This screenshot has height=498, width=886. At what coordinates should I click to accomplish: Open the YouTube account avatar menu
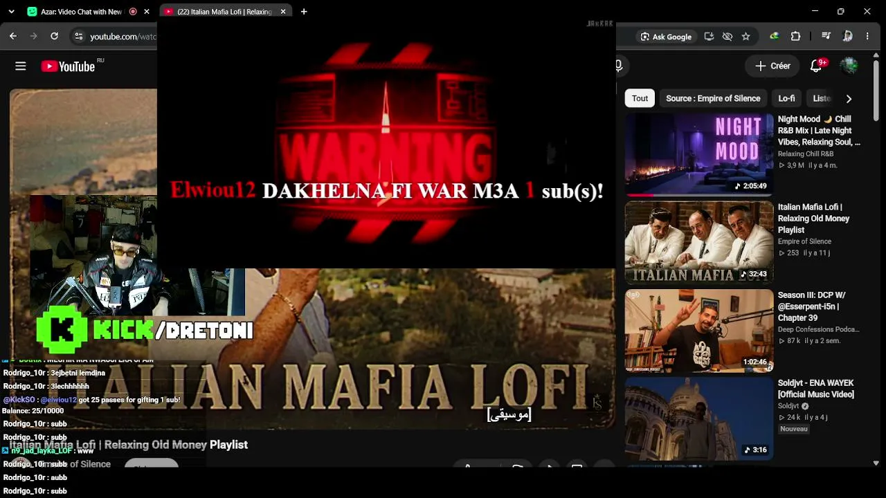[849, 66]
